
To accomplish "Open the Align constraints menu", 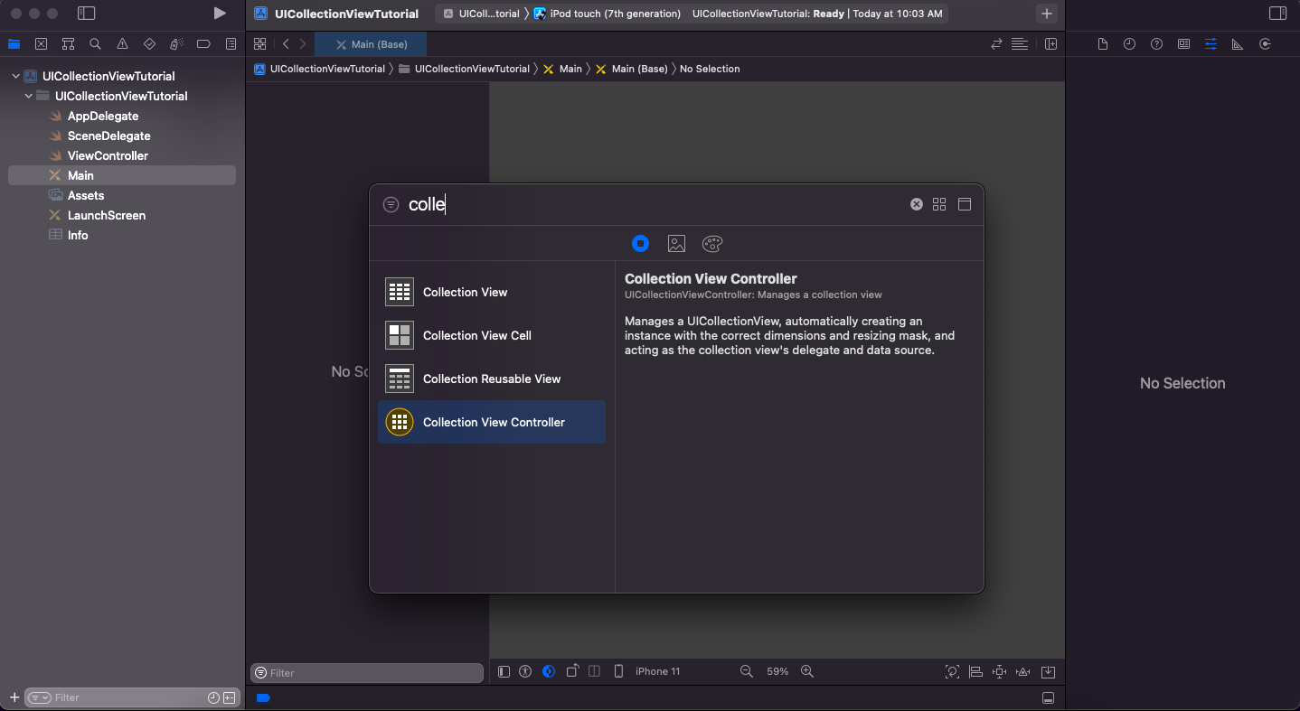I will (975, 671).
